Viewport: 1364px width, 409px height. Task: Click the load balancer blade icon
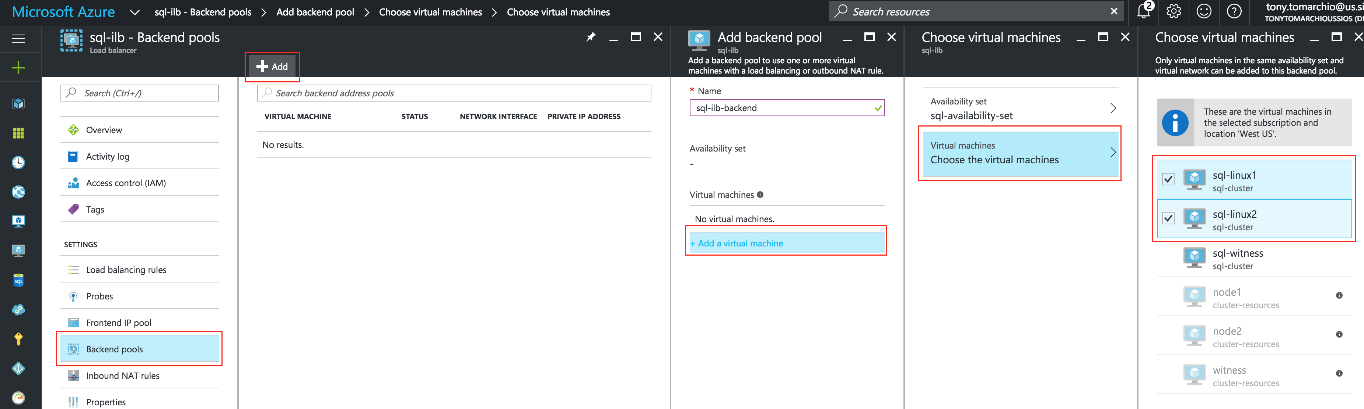(x=71, y=41)
